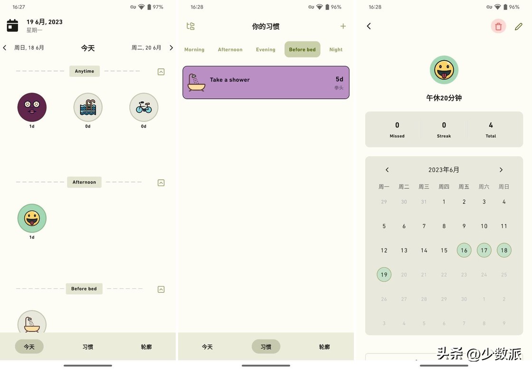Go back with the back arrow on habit detail
Image resolution: width=532 pixels, height=371 pixels.
(369, 26)
